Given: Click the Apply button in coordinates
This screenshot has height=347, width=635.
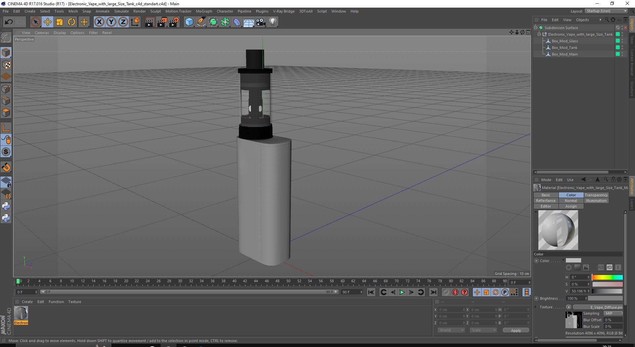Looking at the screenshot, I should coord(516,330).
